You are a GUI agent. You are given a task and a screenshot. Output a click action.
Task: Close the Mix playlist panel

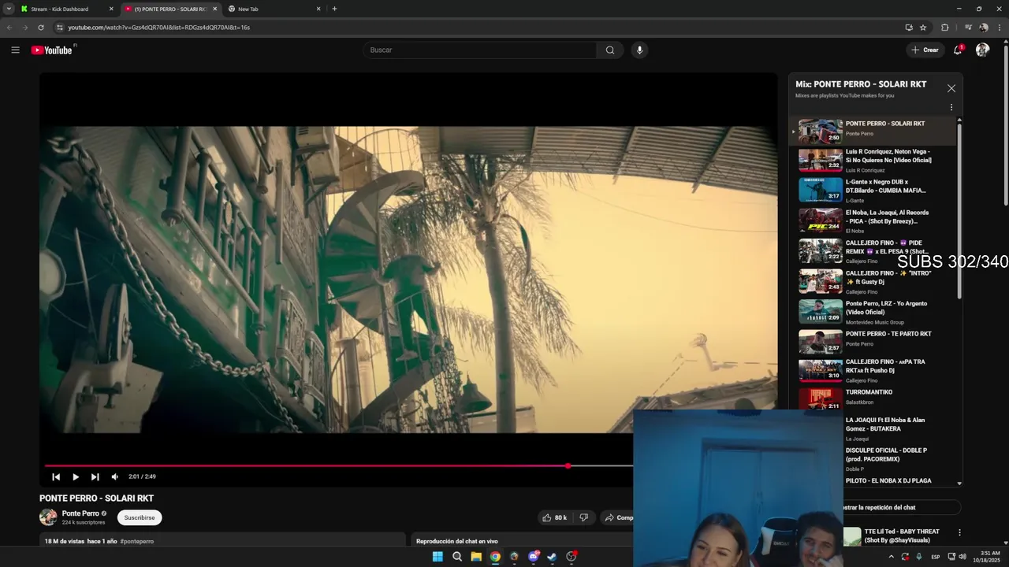point(951,88)
